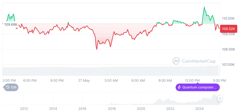Click the 107.00K price axis label

coord(228,65)
